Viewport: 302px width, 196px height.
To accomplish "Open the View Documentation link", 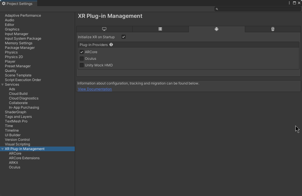I will (95, 89).
